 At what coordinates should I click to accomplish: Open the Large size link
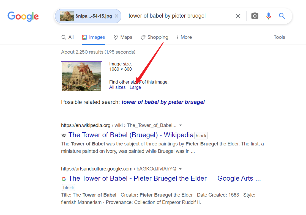point(135,87)
